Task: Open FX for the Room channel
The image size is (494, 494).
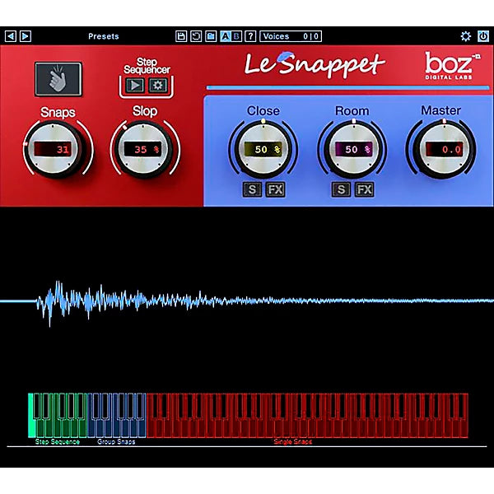Action: point(364,189)
